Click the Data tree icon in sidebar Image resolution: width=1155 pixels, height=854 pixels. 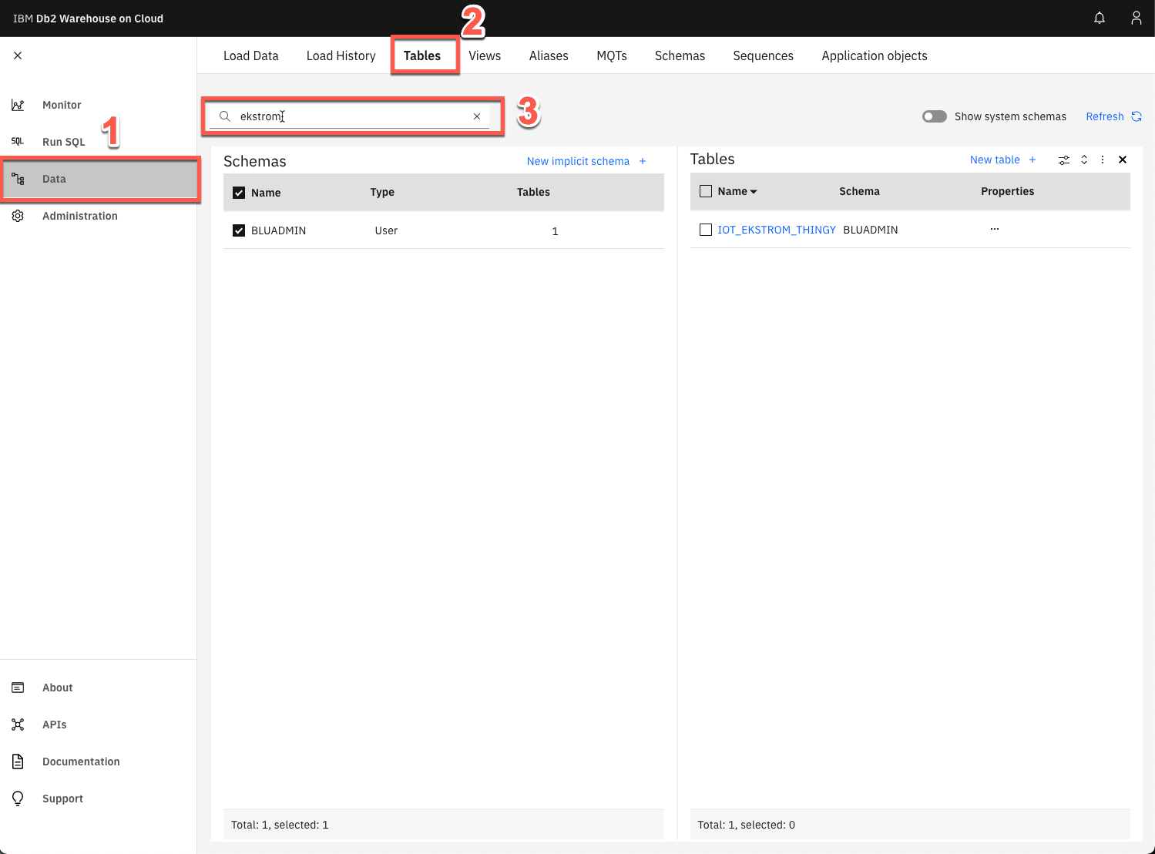click(x=18, y=179)
